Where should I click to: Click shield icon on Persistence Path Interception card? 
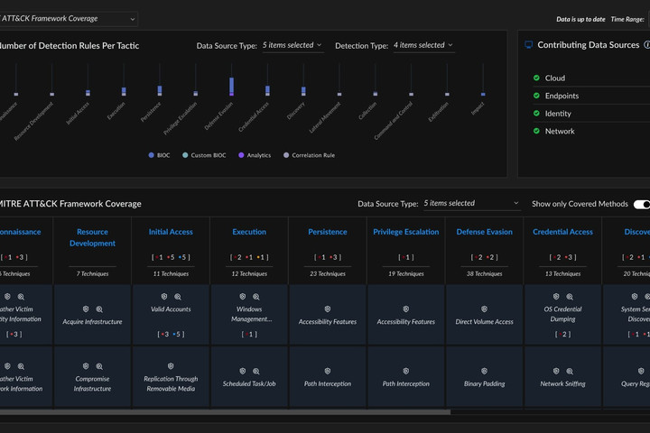tap(328, 372)
